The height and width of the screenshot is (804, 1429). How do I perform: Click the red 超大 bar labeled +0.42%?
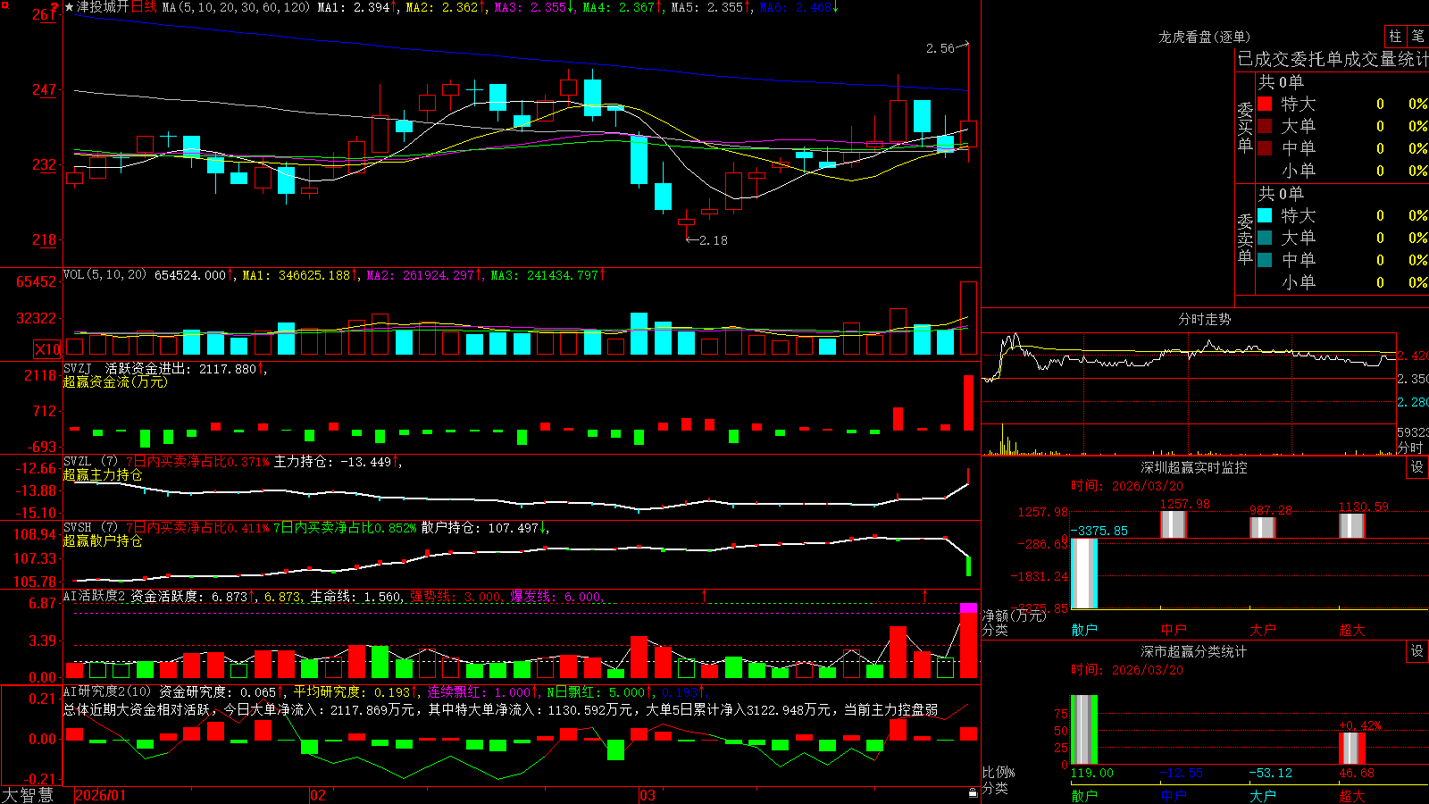pos(1352,749)
